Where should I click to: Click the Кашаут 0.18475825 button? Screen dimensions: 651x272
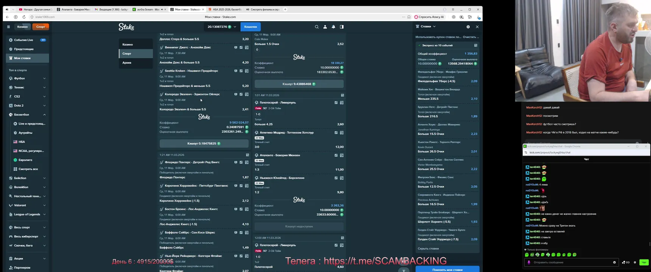pos(204,144)
